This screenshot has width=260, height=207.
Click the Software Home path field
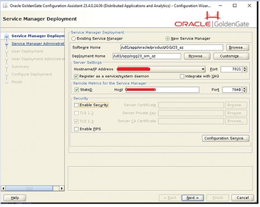[x=172, y=47]
